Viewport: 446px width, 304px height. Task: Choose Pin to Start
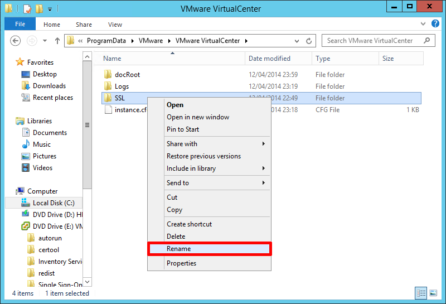pyautogui.click(x=210, y=129)
